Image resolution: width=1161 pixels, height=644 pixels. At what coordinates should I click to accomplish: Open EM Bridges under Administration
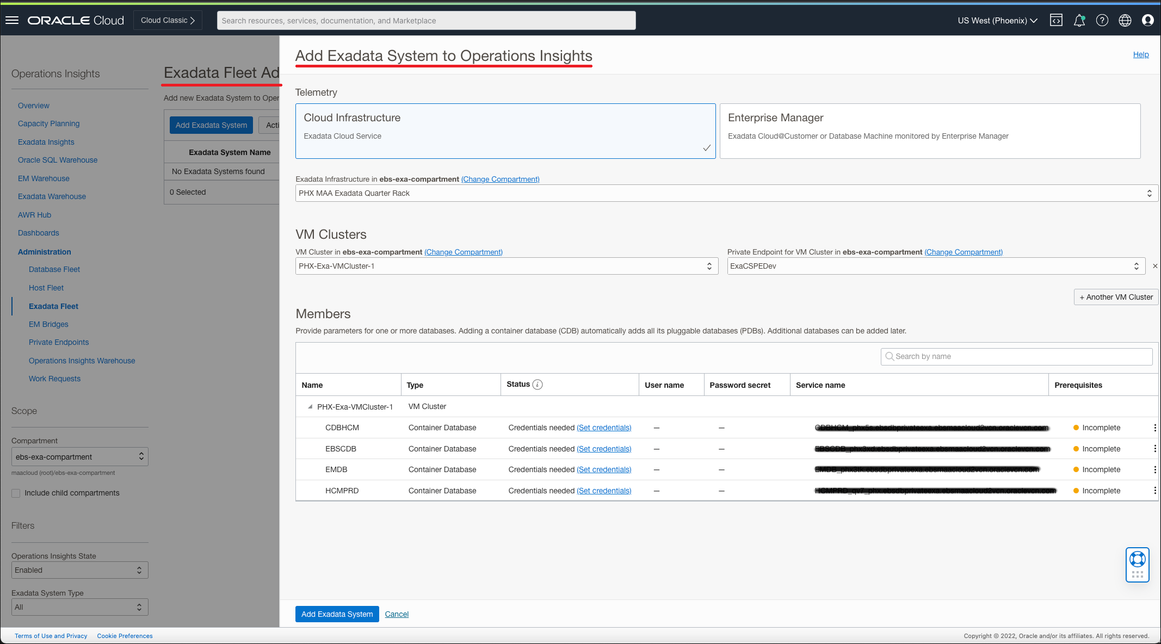click(48, 324)
